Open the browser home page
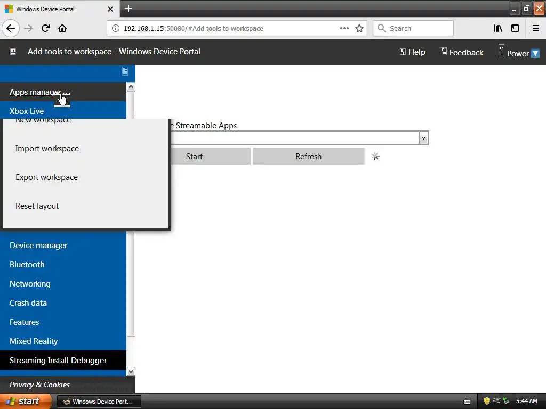 click(62, 29)
